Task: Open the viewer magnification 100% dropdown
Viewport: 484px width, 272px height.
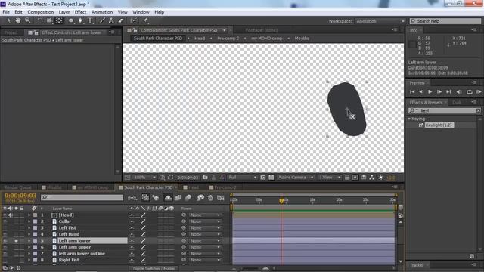Action: [144, 178]
